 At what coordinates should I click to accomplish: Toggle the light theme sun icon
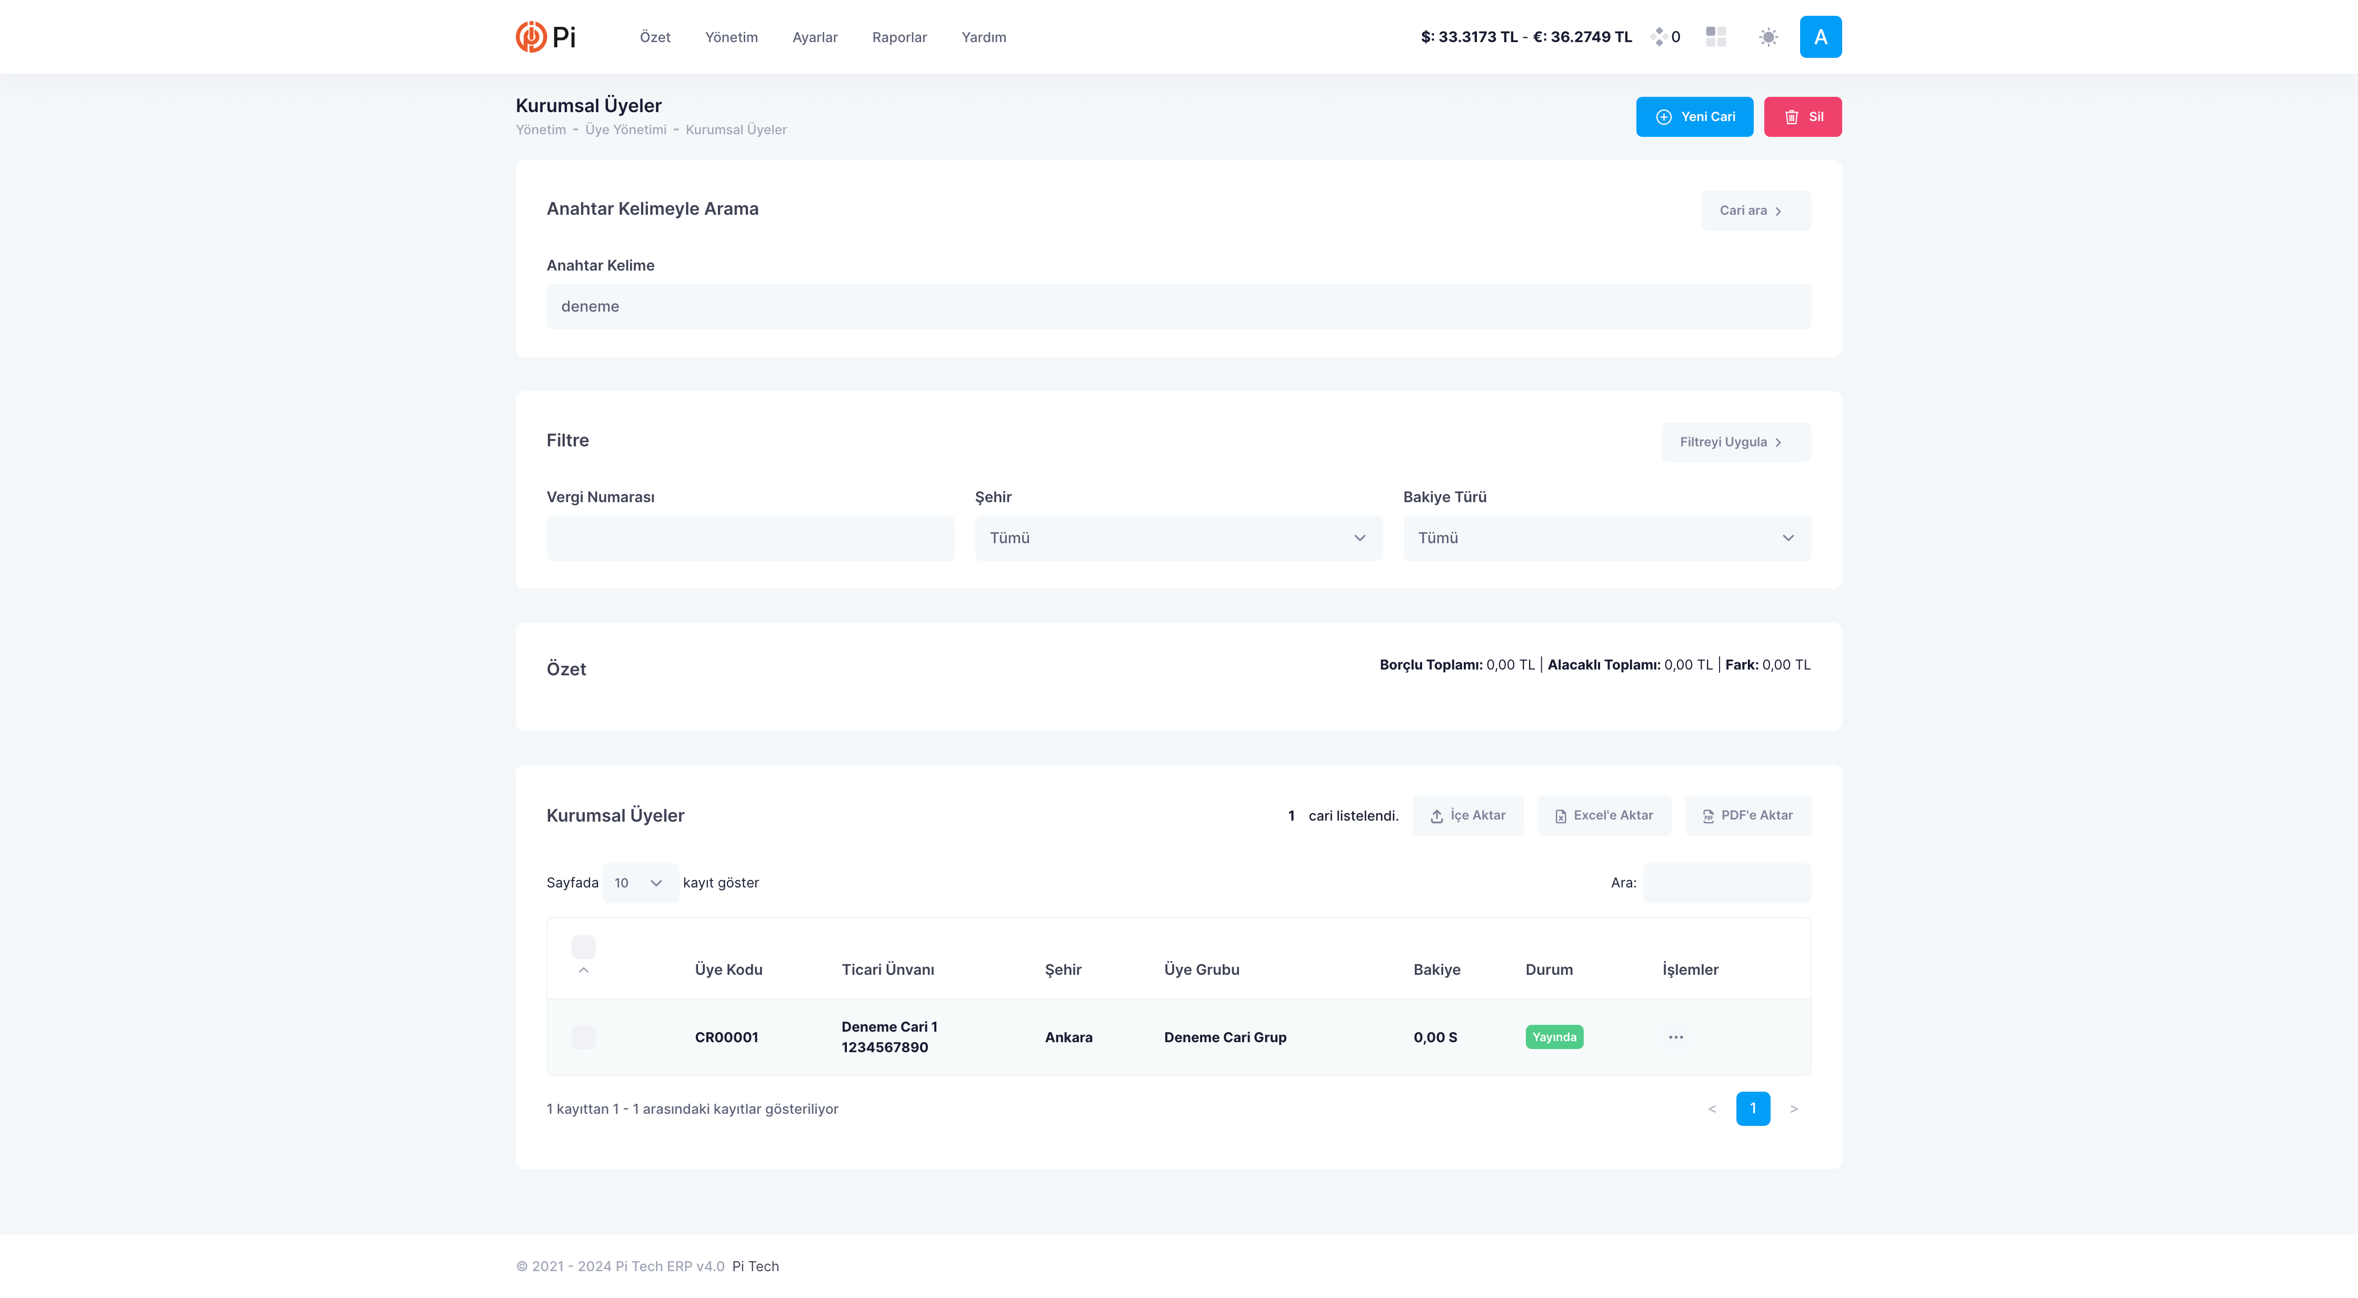1768,37
